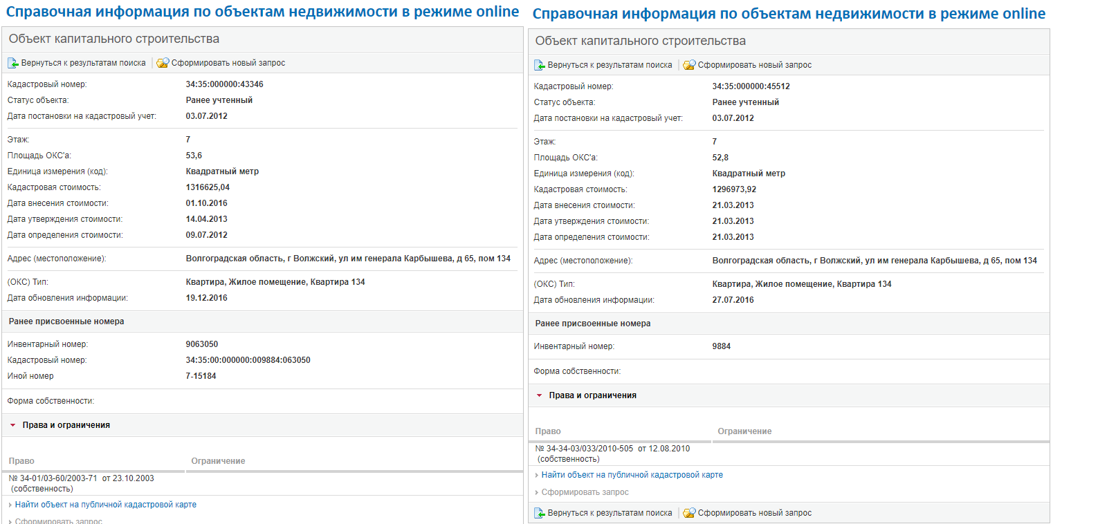Click the new query icon in the 43346 object panel
Screen dimensions: 1107x524
163,63
